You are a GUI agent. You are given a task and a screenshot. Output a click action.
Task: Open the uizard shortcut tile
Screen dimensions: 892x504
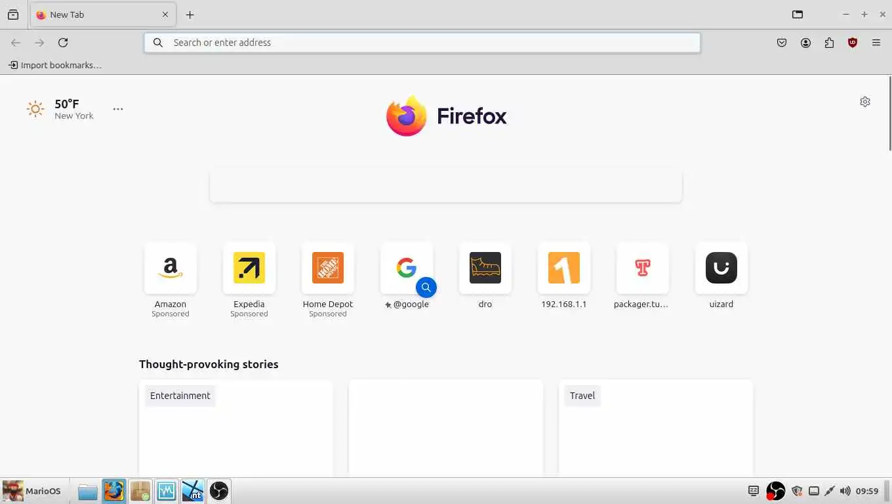(x=721, y=277)
